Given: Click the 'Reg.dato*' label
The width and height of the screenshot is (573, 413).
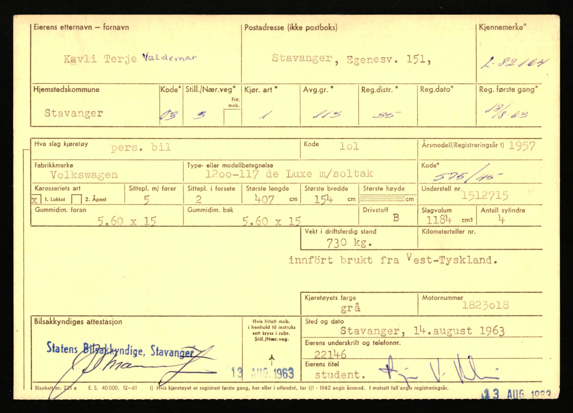Looking at the screenshot, I should coord(437,90).
